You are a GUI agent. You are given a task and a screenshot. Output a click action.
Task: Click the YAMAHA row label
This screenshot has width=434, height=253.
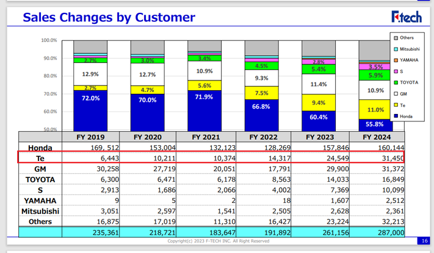(40, 201)
